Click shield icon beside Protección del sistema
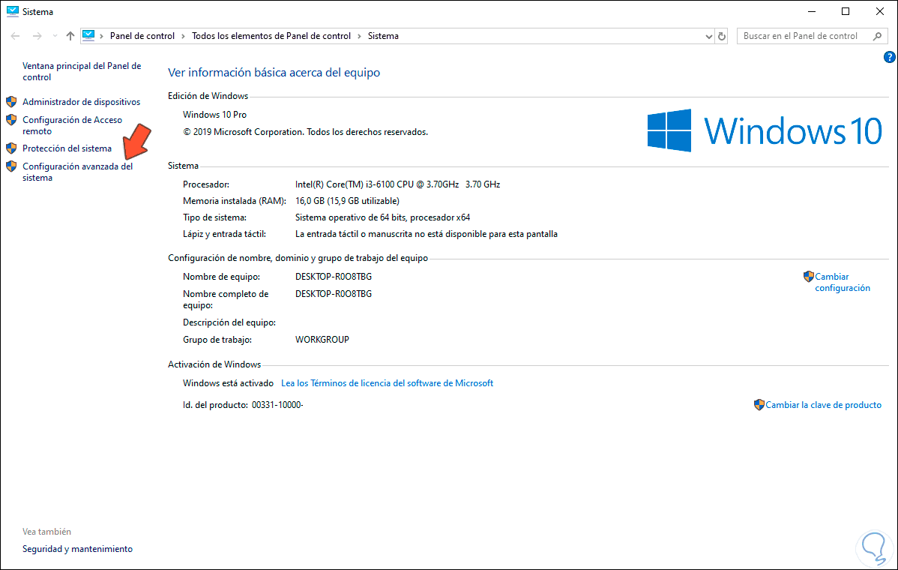This screenshot has height=570, width=898. (x=11, y=148)
